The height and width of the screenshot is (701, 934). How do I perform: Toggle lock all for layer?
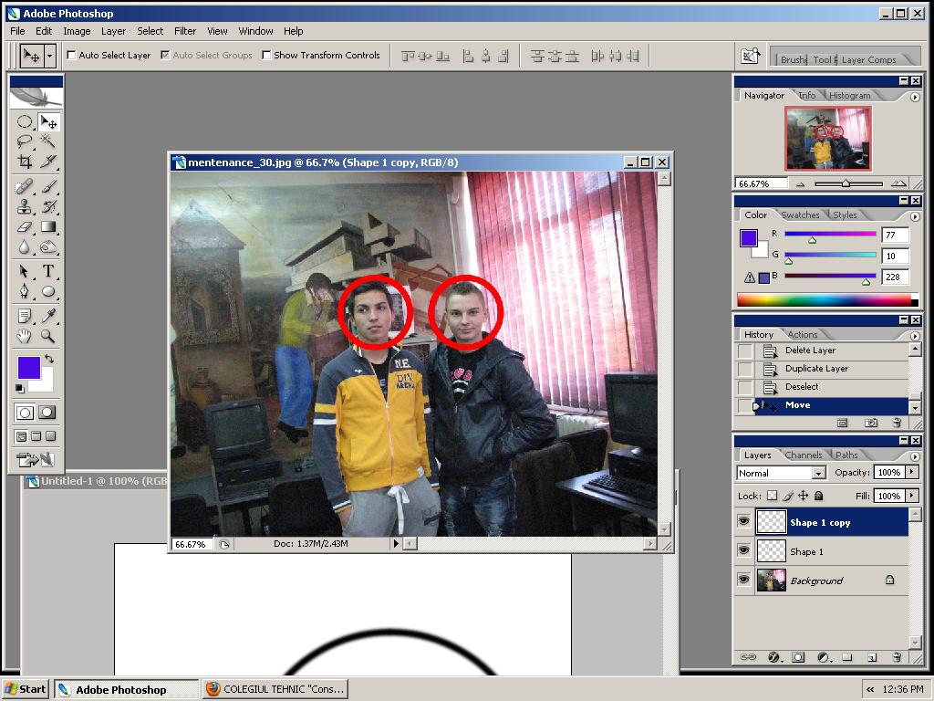tap(818, 496)
